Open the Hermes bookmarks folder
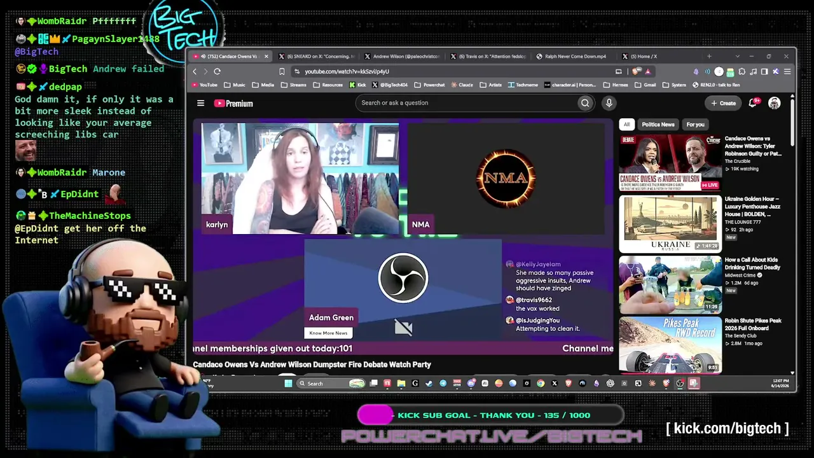814x458 pixels. click(615, 85)
